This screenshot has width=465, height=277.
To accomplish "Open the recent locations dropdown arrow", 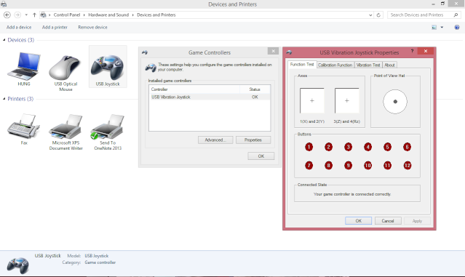I will tap(26, 15).
